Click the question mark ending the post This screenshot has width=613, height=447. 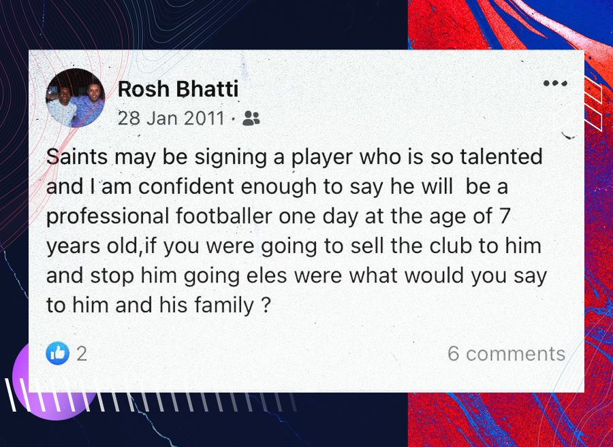click(267, 306)
